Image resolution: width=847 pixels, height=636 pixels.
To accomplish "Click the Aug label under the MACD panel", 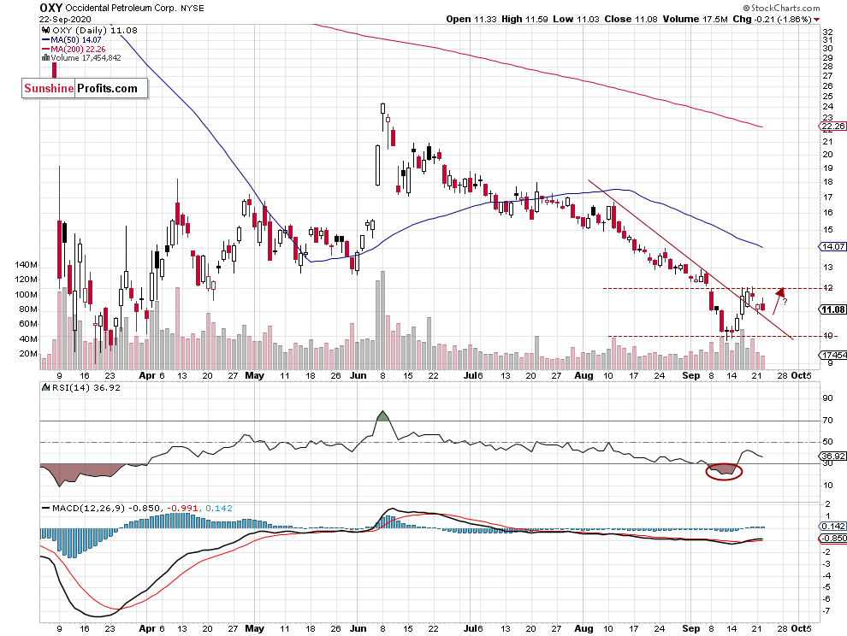I will click(583, 628).
